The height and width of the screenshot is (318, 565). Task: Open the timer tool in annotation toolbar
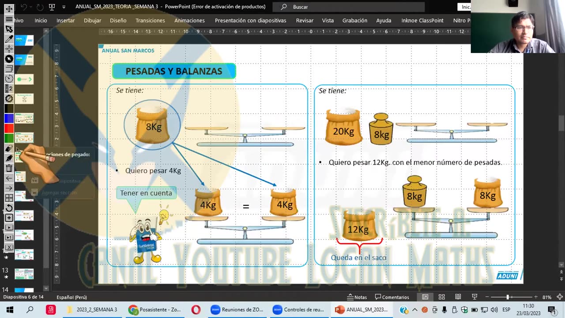(x=9, y=79)
